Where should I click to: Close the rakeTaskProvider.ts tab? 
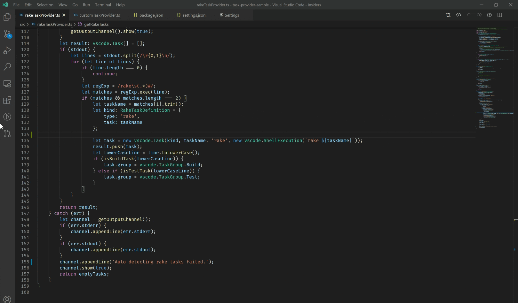tap(64, 15)
